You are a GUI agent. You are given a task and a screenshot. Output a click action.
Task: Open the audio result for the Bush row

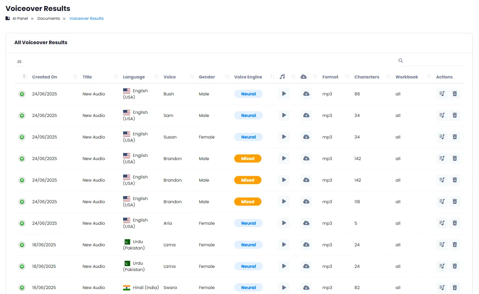click(442, 94)
